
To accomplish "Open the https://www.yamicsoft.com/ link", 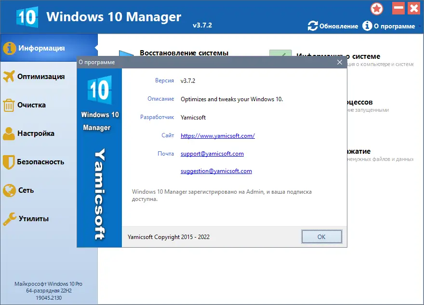I will click(x=218, y=136).
